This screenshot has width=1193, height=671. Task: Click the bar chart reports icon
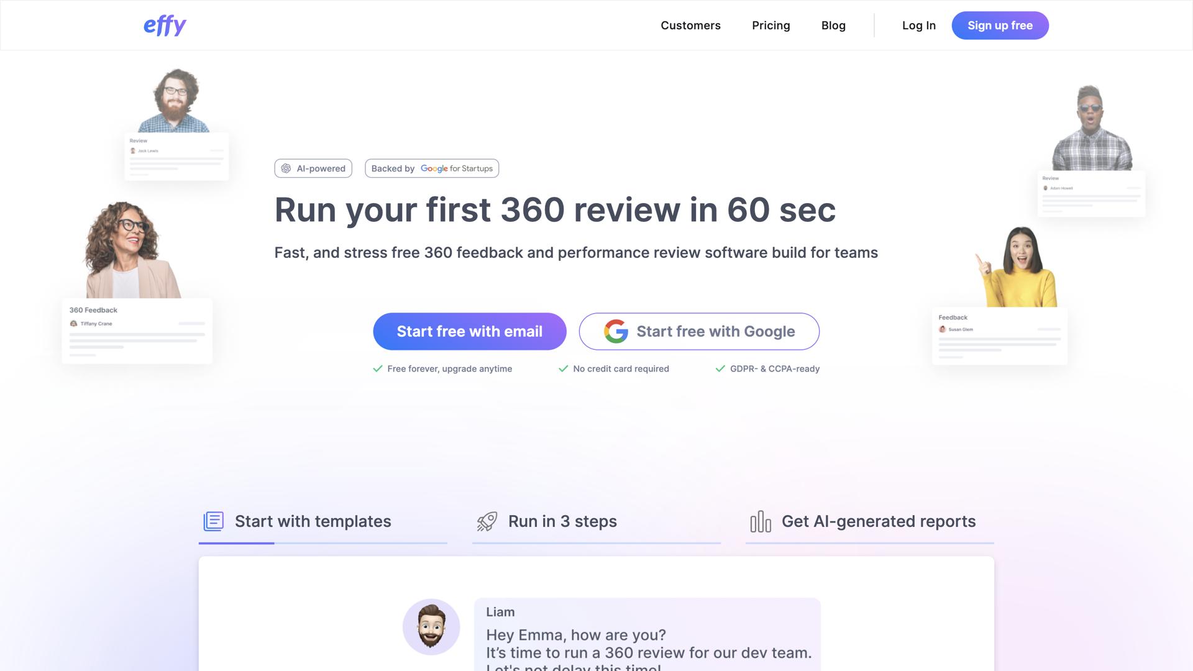760,521
